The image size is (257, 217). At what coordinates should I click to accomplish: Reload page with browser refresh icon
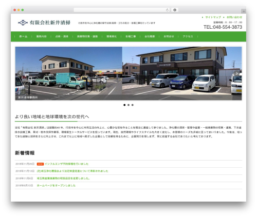point(167,10)
